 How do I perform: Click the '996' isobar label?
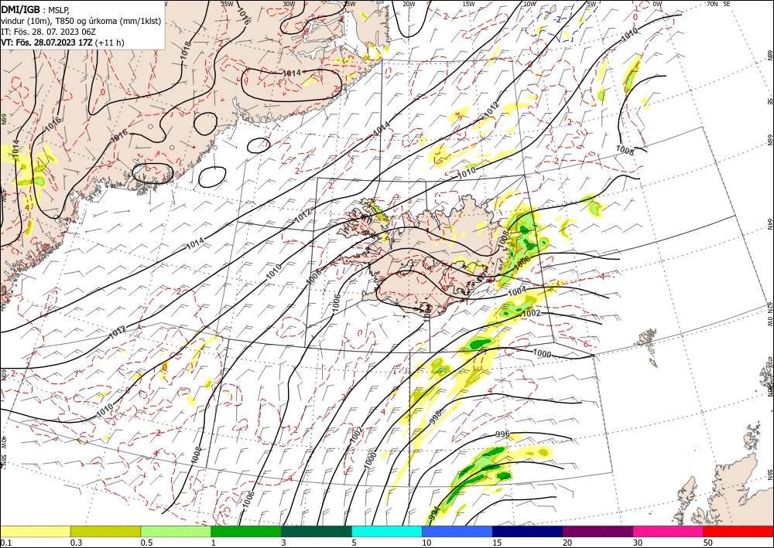tap(502, 434)
